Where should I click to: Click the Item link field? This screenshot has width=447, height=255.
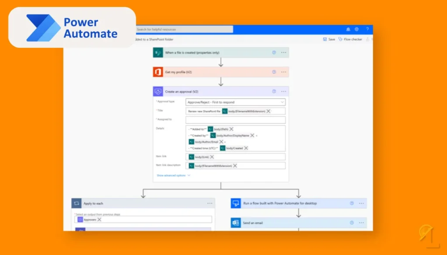[x=235, y=157]
